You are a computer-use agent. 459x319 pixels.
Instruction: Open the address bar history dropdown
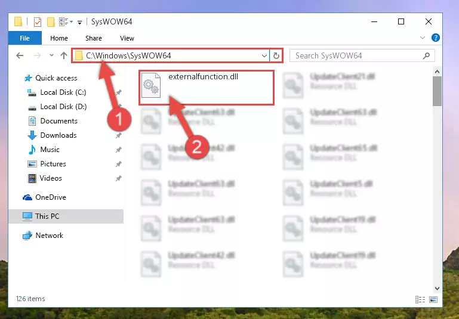point(264,55)
